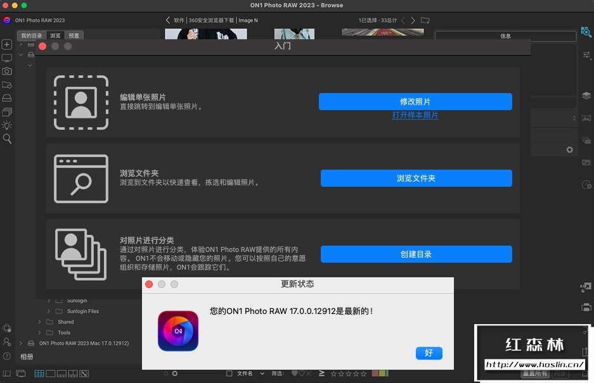Click the dual display icon in bottom bar
This screenshot has width=594, height=383.
[20, 374]
